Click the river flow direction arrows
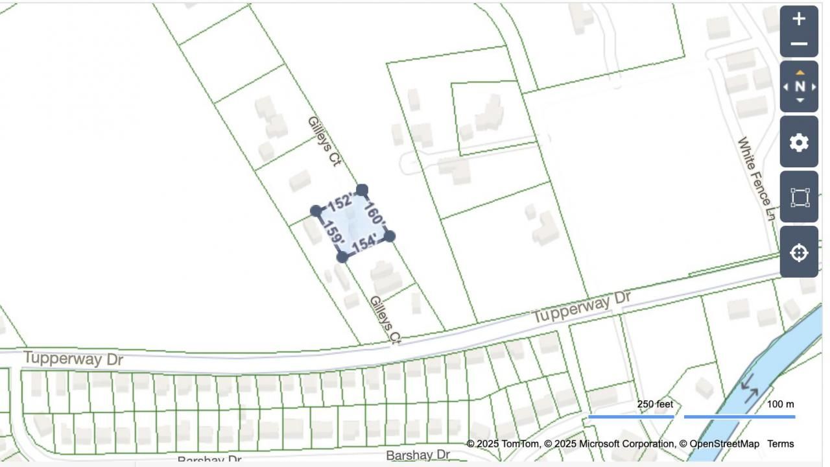 tap(751, 387)
